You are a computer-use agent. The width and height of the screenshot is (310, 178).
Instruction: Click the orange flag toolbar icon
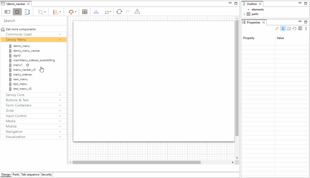pyautogui.click(x=128, y=11)
